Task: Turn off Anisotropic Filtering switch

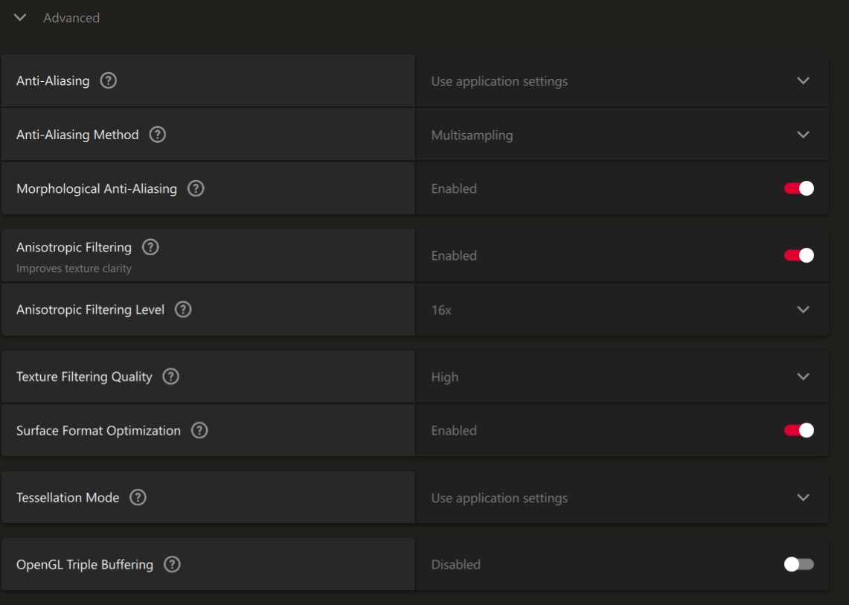Action: coord(798,255)
